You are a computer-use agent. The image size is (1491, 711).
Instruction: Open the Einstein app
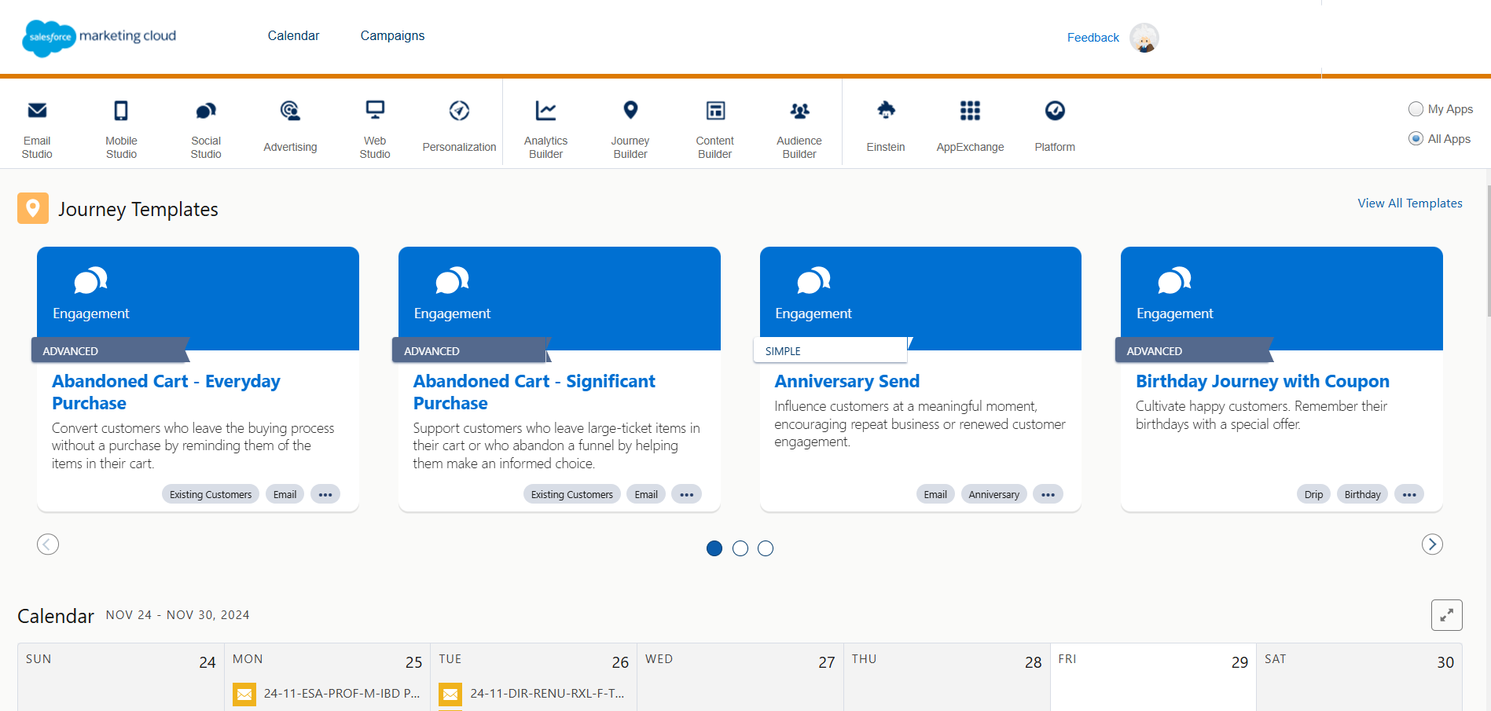[x=886, y=126]
